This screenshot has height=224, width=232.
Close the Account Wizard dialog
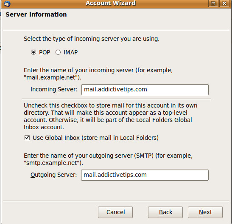click(x=224, y=3)
